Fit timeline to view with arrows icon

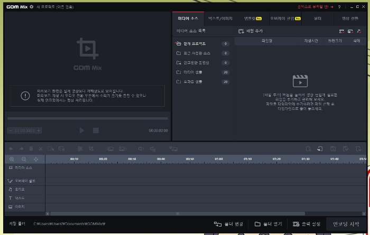click(36, 159)
